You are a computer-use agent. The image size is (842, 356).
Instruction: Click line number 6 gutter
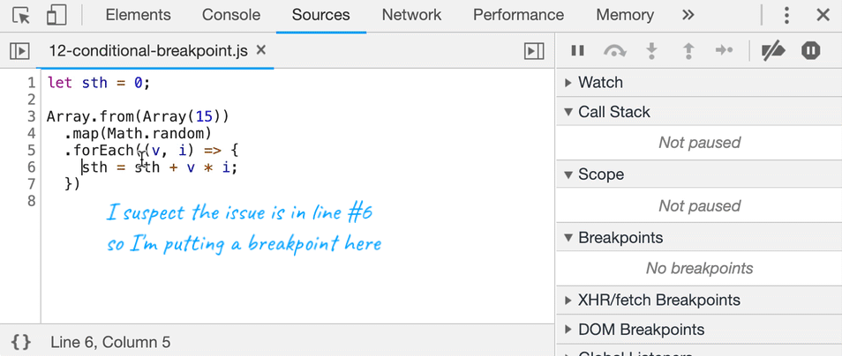[31, 167]
